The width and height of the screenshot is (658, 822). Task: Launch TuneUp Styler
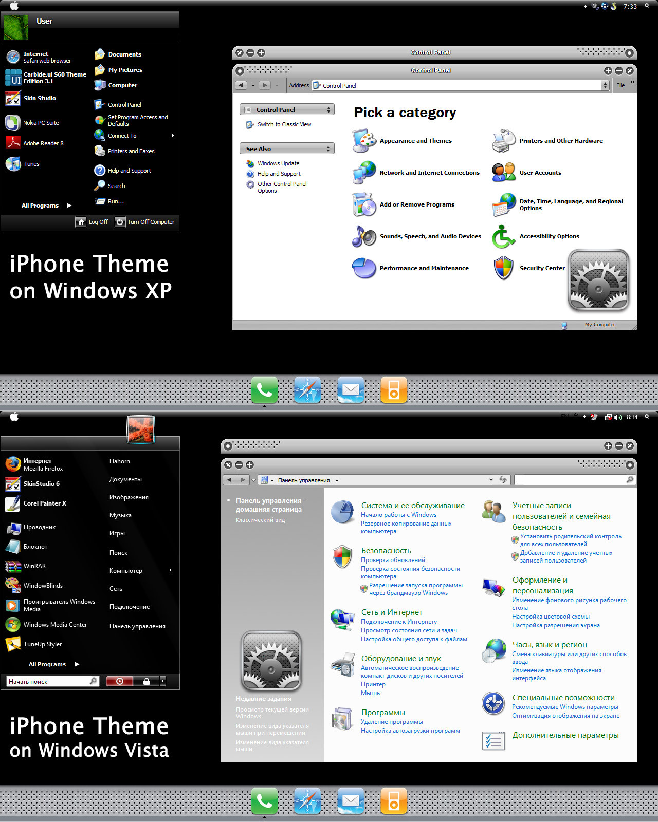(33, 644)
